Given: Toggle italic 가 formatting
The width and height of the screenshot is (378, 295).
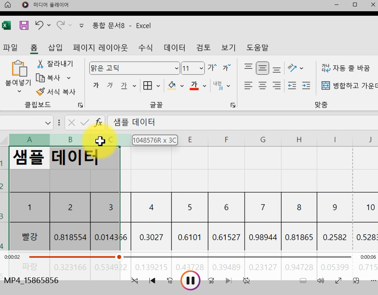Looking at the screenshot, I should pyautogui.click(x=110, y=85).
